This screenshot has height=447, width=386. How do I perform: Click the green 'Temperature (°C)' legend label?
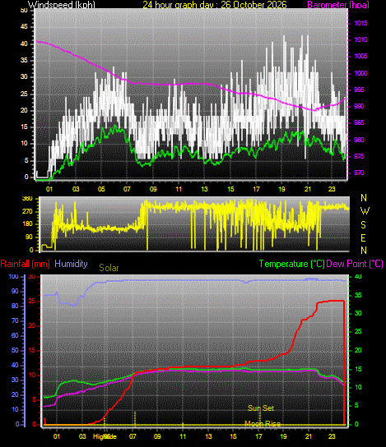[292, 264]
